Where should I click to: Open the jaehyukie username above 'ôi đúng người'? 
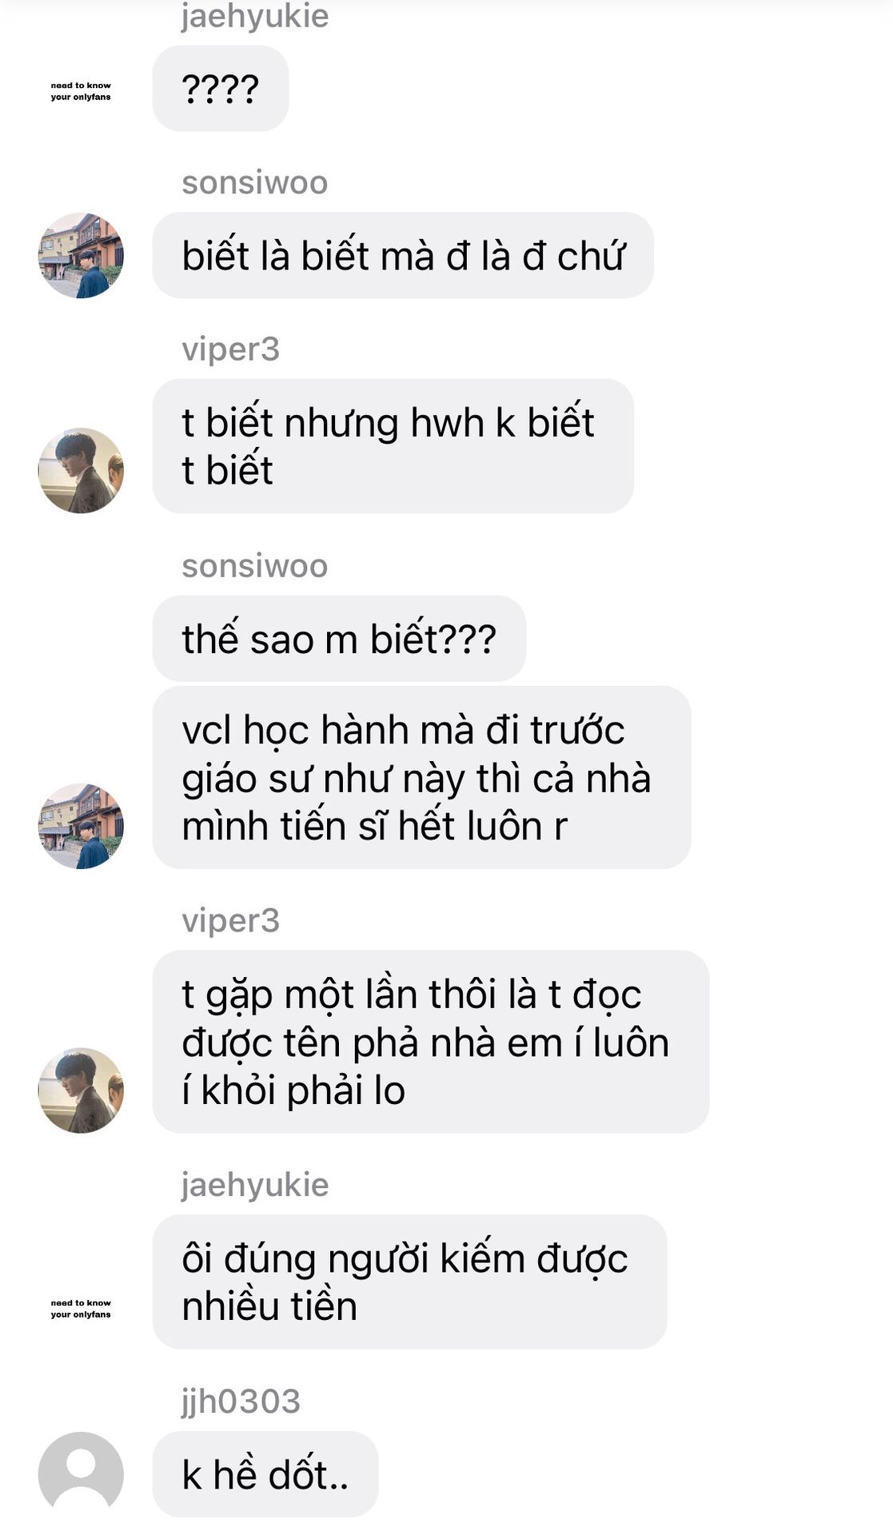tap(254, 1185)
